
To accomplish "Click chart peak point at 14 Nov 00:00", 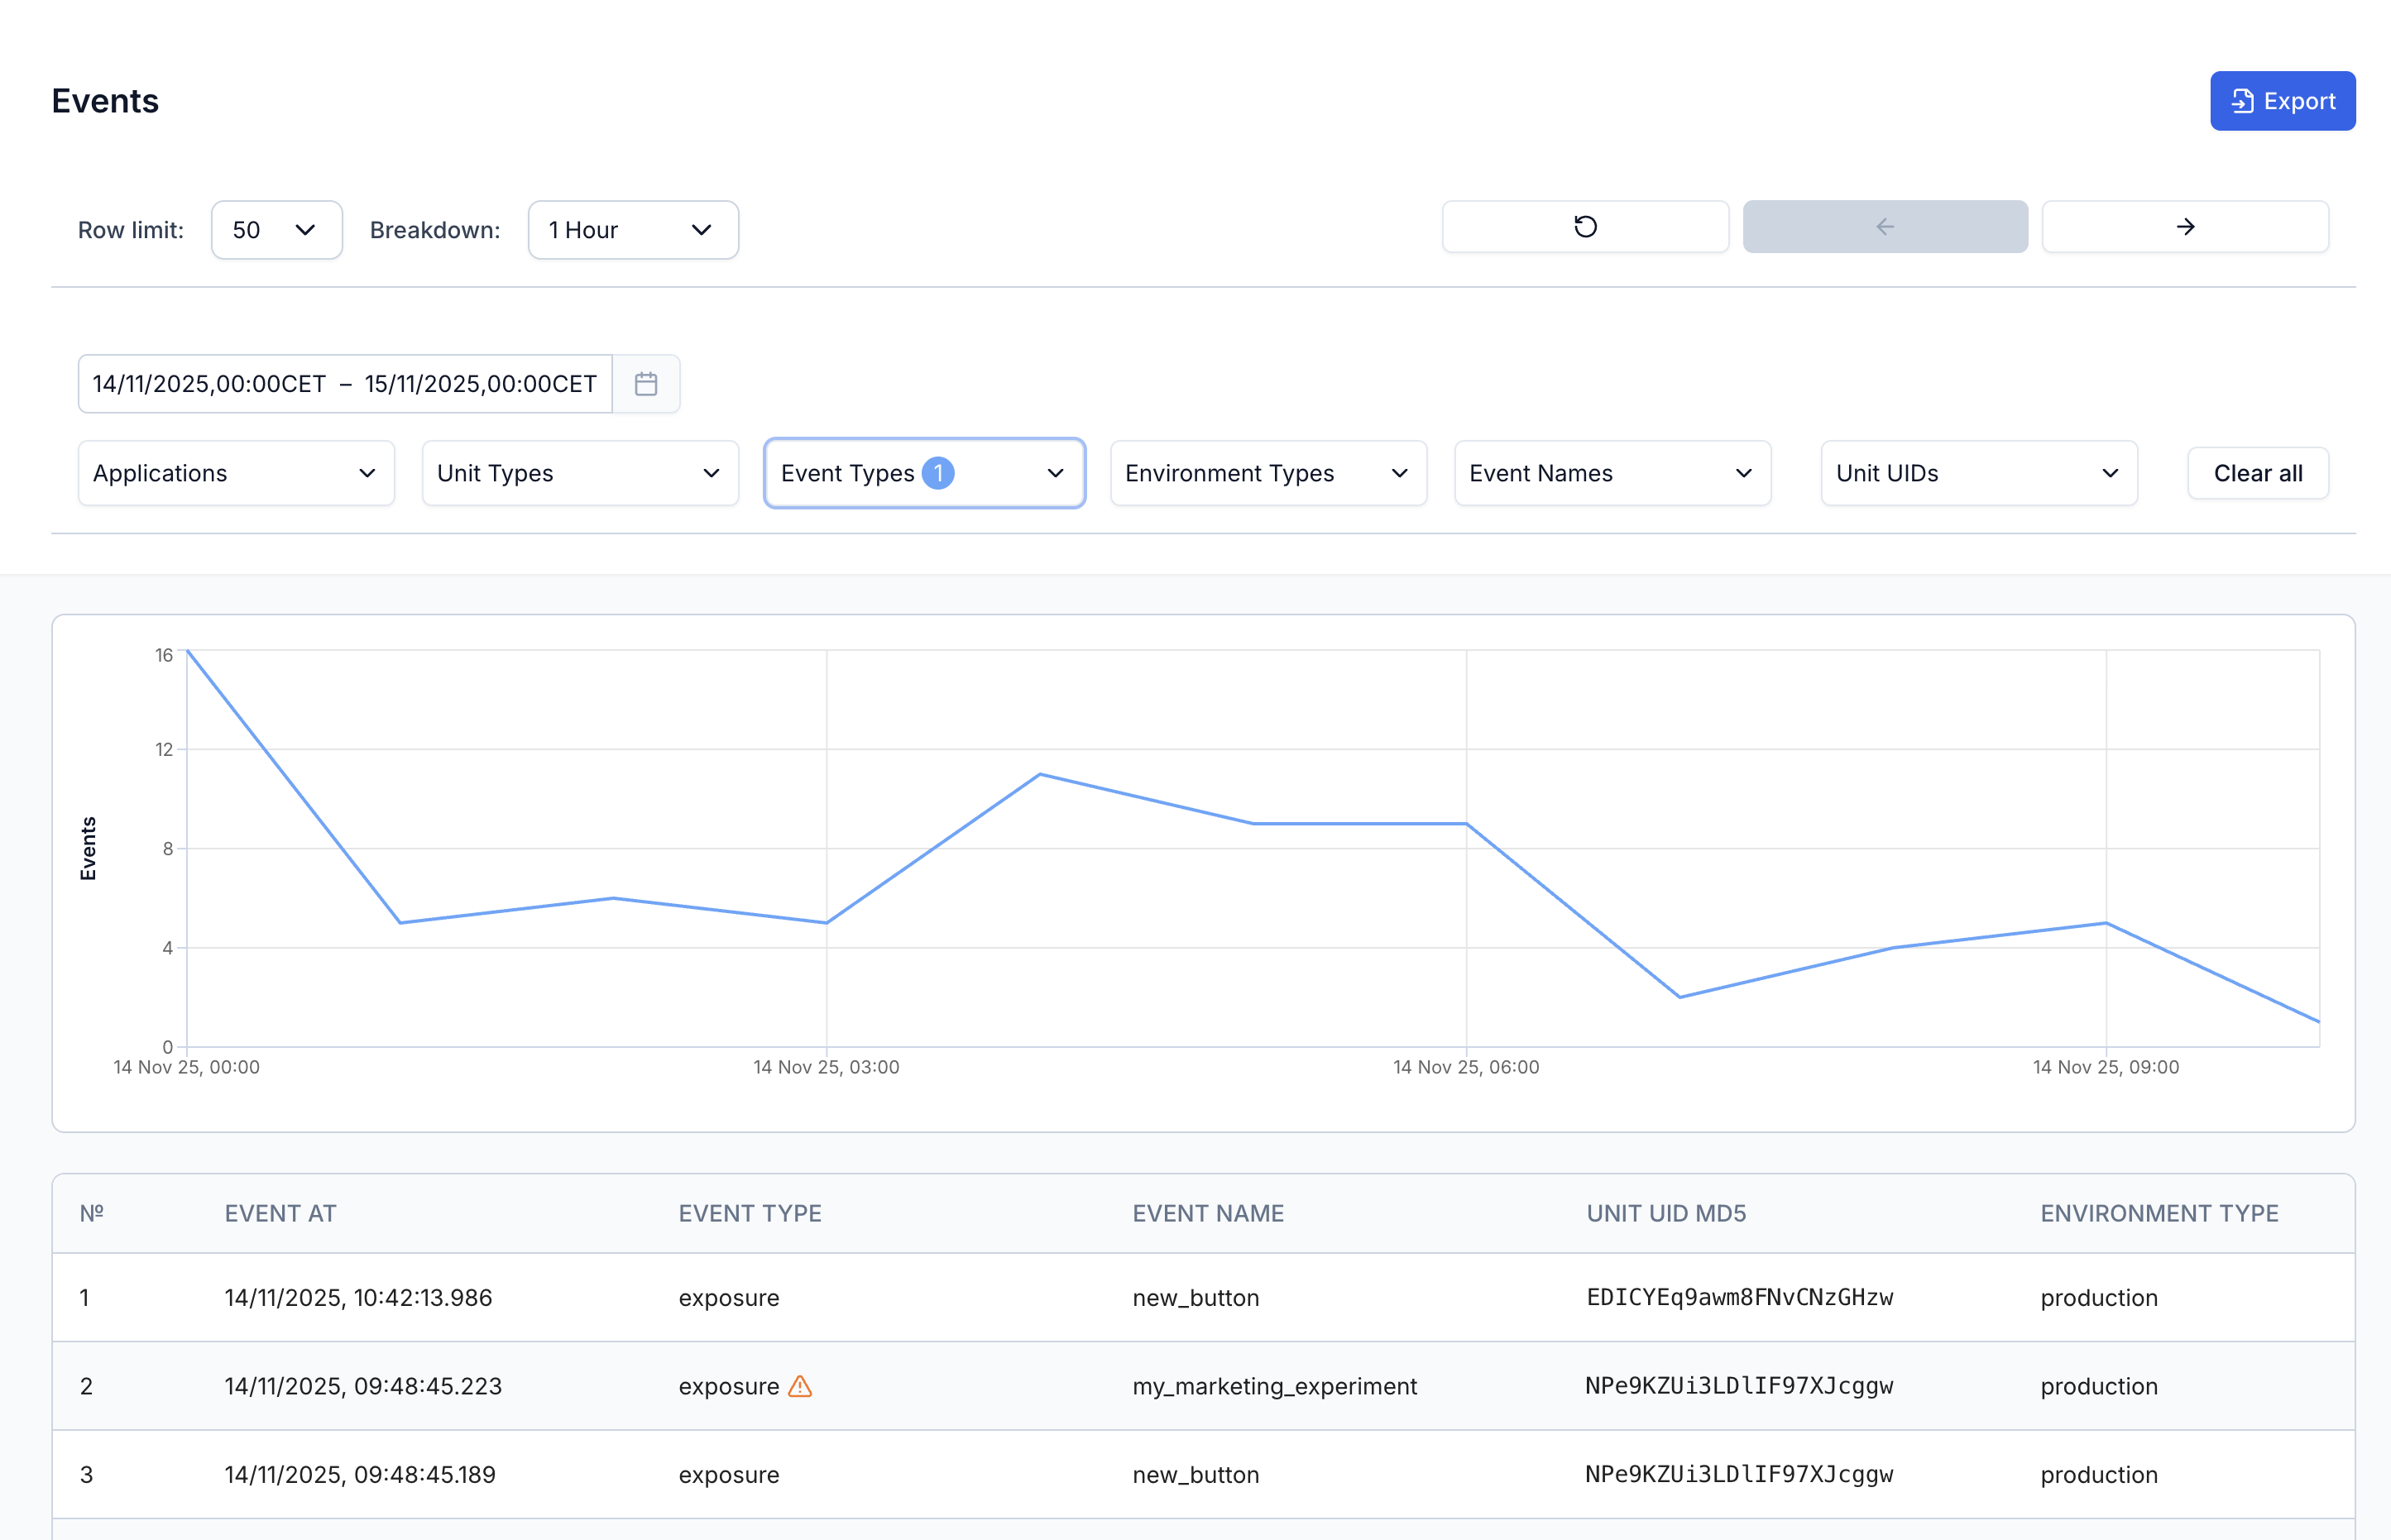I will click(187, 651).
